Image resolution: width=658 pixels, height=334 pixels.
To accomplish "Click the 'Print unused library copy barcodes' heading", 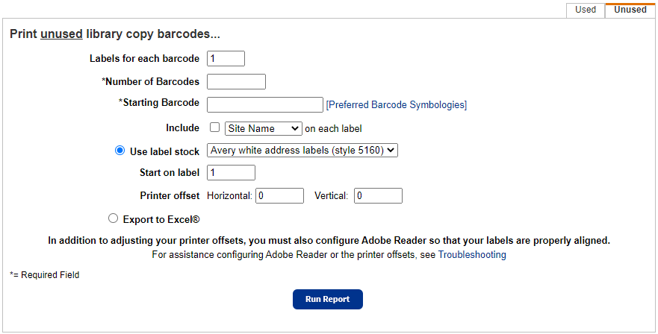I will click(x=114, y=34).
